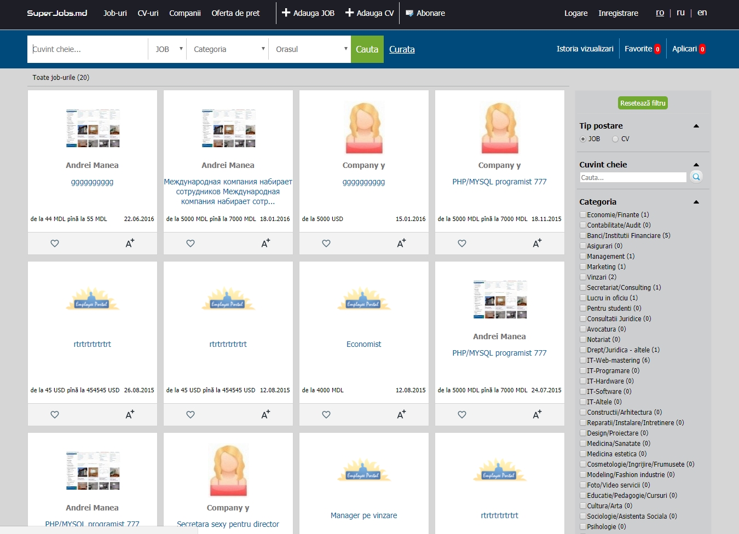Click heart icon on first Andrei Manea job card

55,243
